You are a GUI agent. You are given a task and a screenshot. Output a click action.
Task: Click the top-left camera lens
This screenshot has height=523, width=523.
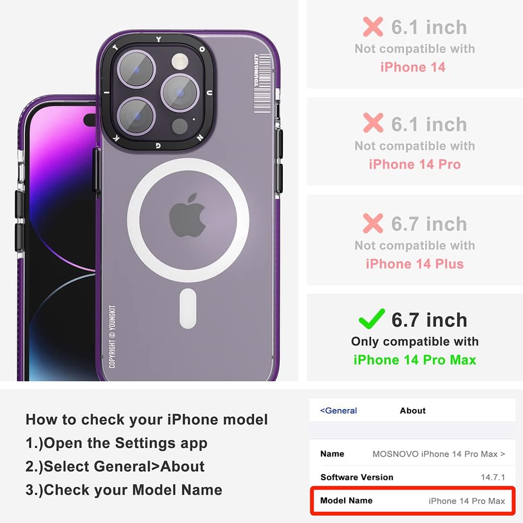(x=136, y=70)
